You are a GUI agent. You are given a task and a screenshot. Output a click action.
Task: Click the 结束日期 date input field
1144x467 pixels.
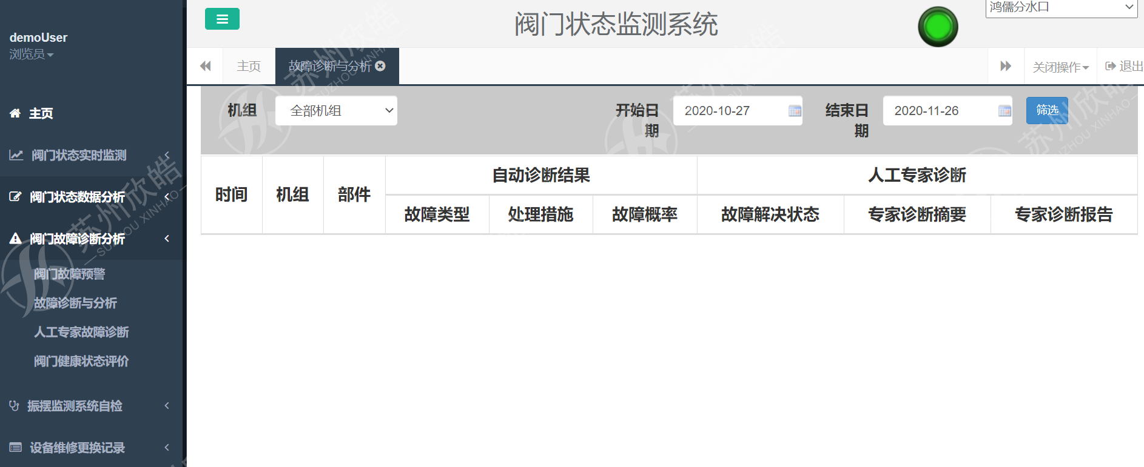[x=947, y=111]
